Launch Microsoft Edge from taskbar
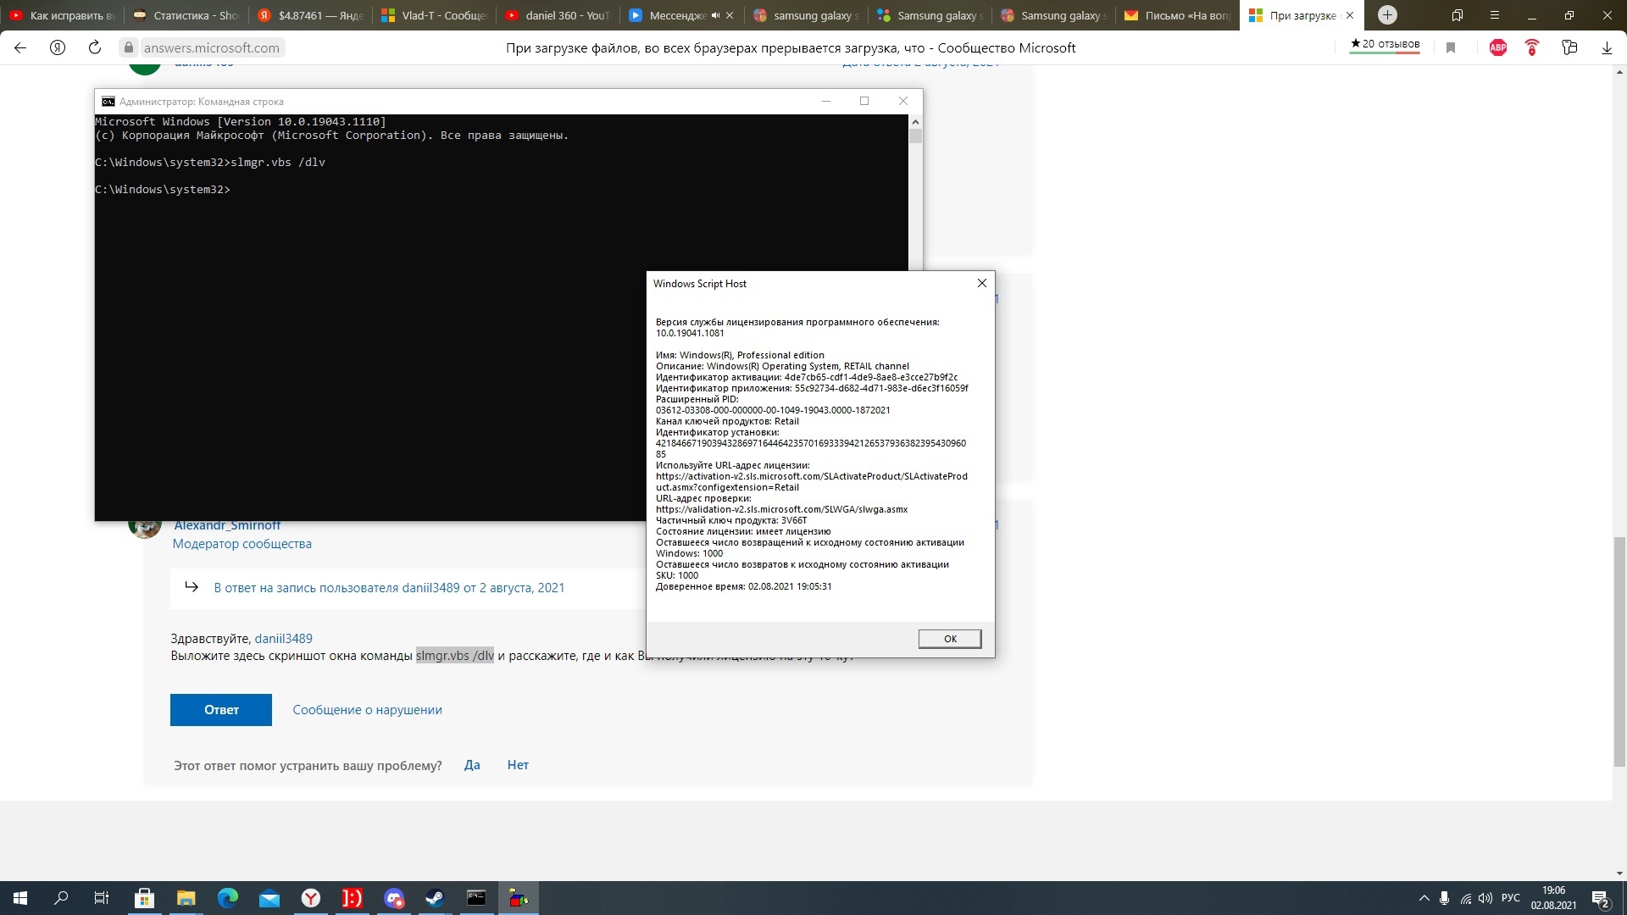 coord(227,898)
